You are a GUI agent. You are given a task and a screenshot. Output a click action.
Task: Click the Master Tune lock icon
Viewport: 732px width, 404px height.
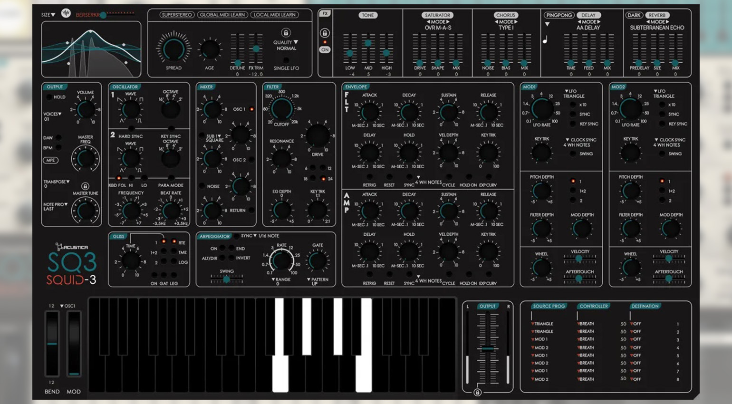[85, 186]
